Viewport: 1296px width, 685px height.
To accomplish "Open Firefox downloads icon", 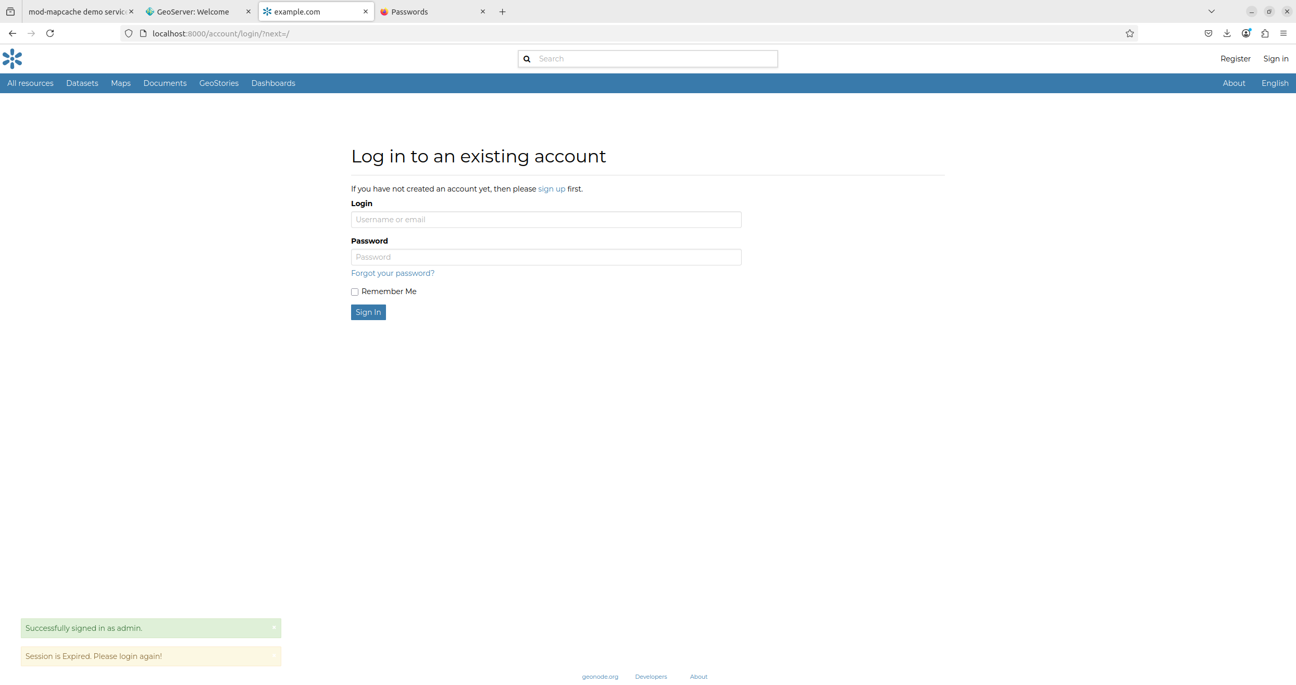I will point(1227,33).
